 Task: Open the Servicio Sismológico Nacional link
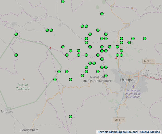[118, 132]
